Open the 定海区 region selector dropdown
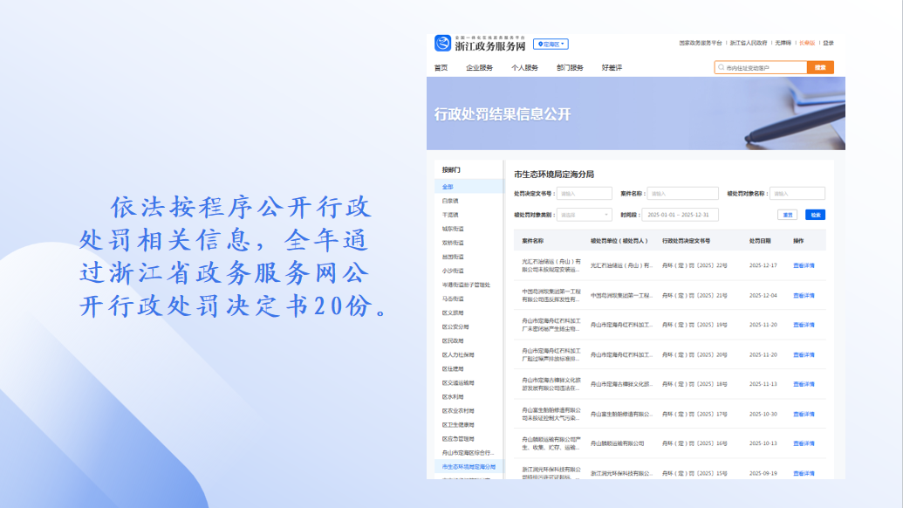 pos(551,44)
